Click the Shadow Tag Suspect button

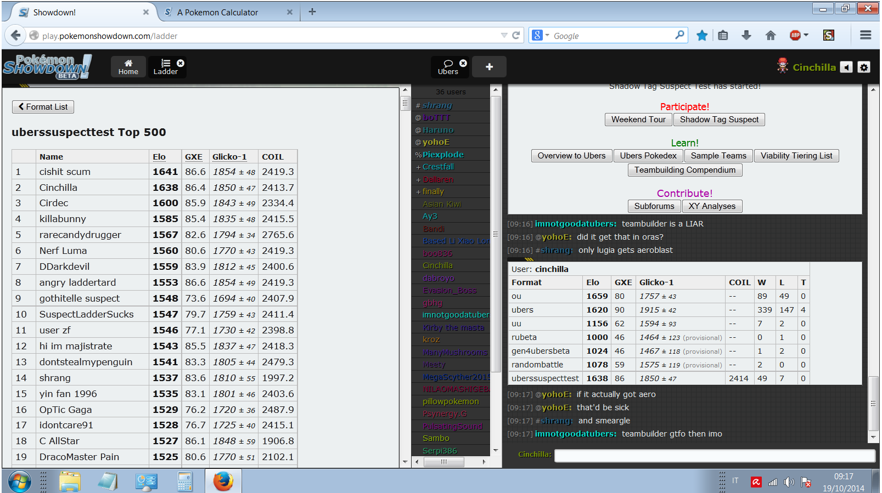pos(719,120)
